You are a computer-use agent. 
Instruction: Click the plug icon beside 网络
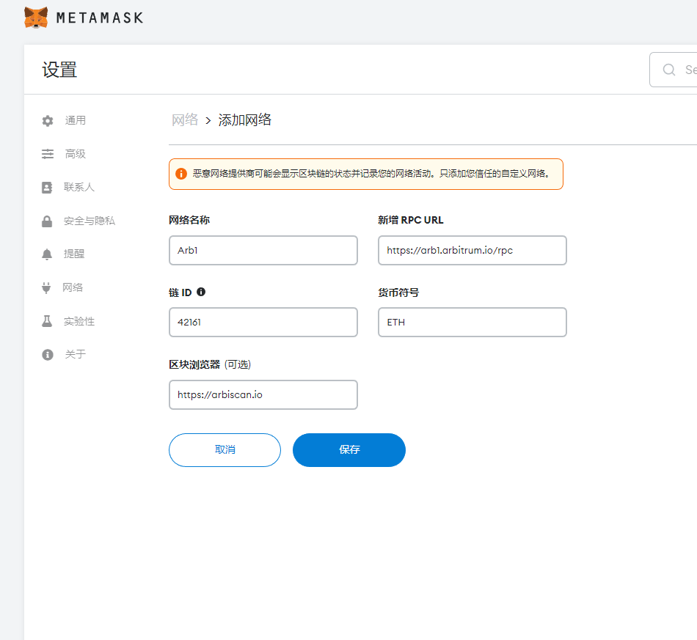[x=46, y=288]
